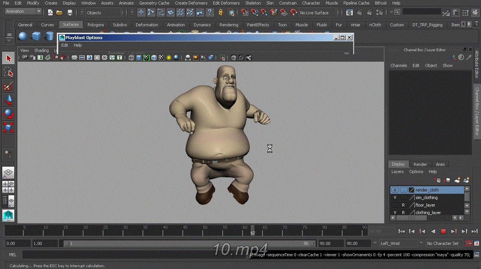Click the viewport select camera icon
The width and height of the screenshot is (481, 269).
pyautogui.click(x=25, y=58)
